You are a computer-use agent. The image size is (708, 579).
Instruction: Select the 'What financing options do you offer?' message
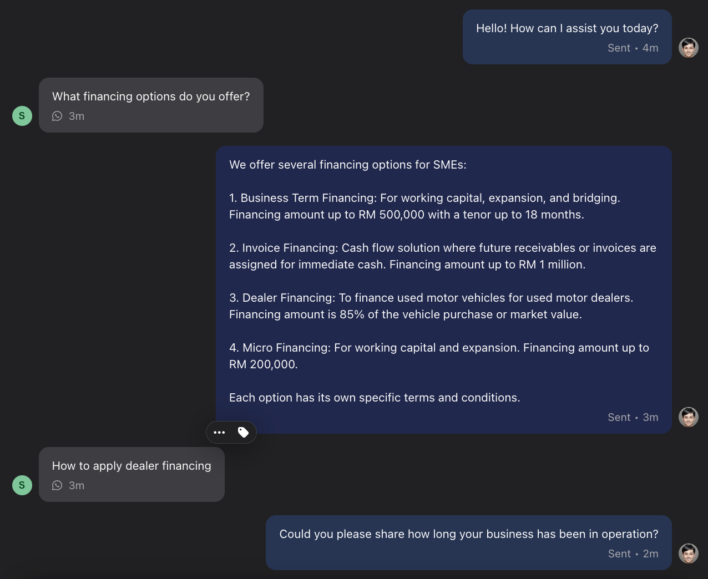click(x=150, y=96)
